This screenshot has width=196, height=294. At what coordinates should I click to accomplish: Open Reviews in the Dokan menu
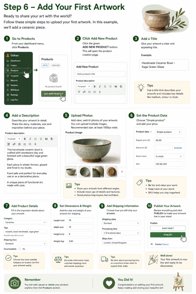tap(14, 85)
